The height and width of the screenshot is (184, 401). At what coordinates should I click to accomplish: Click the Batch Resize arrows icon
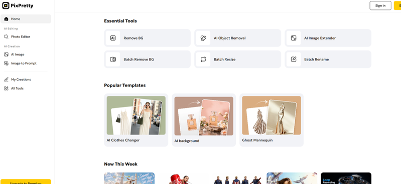click(x=203, y=59)
